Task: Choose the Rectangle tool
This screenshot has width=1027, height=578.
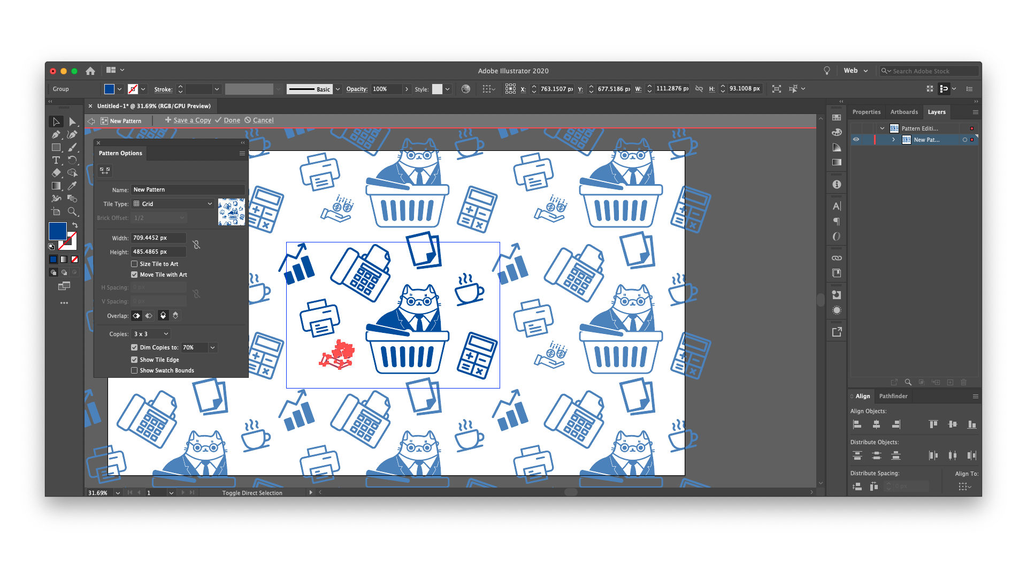Action: (x=56, y=148)
